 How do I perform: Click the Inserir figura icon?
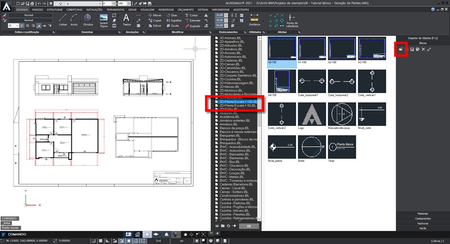coord(104,20)
